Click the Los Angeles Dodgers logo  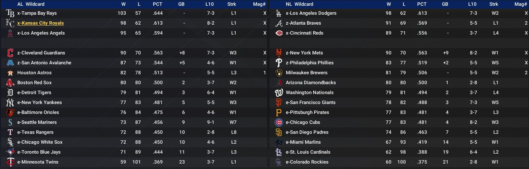[x=279, y=13]
